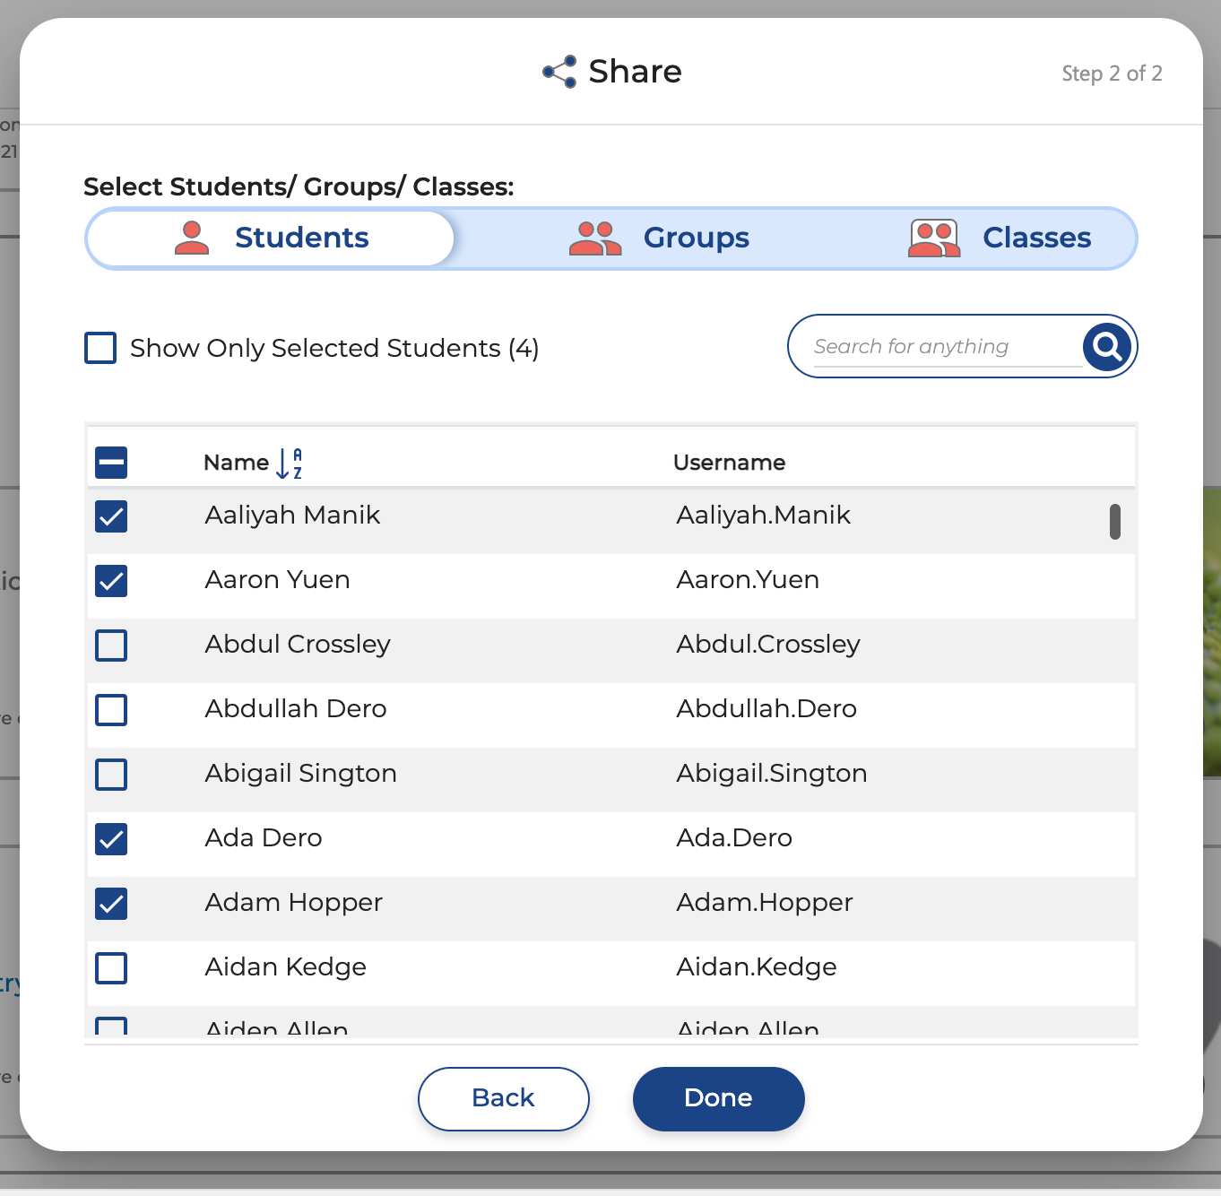
Task: Click the single-person Students icon
Action: (x=191, y=238)
